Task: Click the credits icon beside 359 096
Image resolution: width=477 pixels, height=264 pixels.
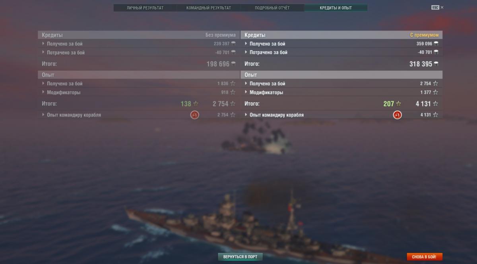Action: pyautogui.click(x=436, y=44)
